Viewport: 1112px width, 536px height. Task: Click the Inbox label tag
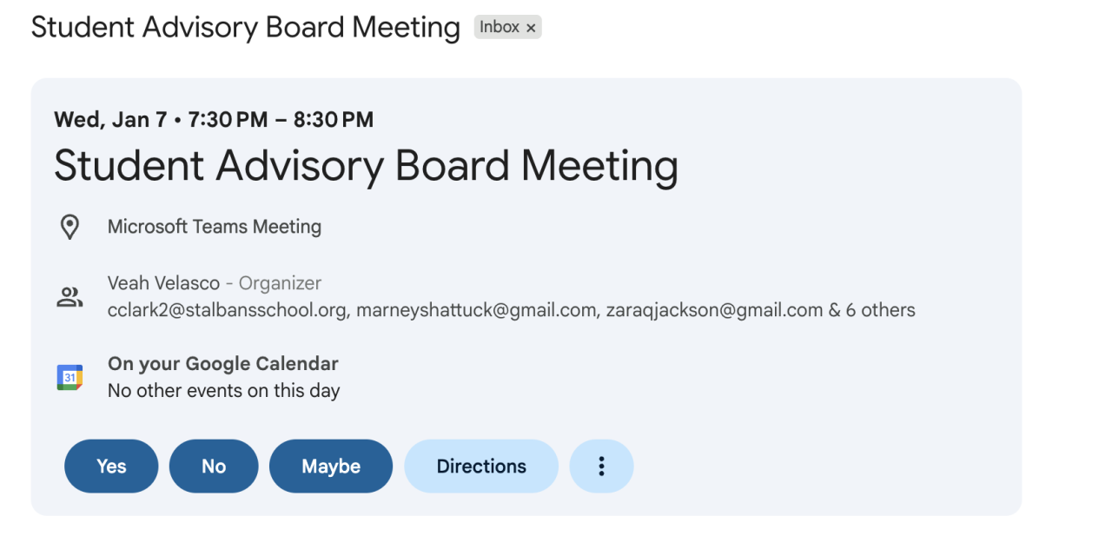pyautogui.click(x=500, y=27)
